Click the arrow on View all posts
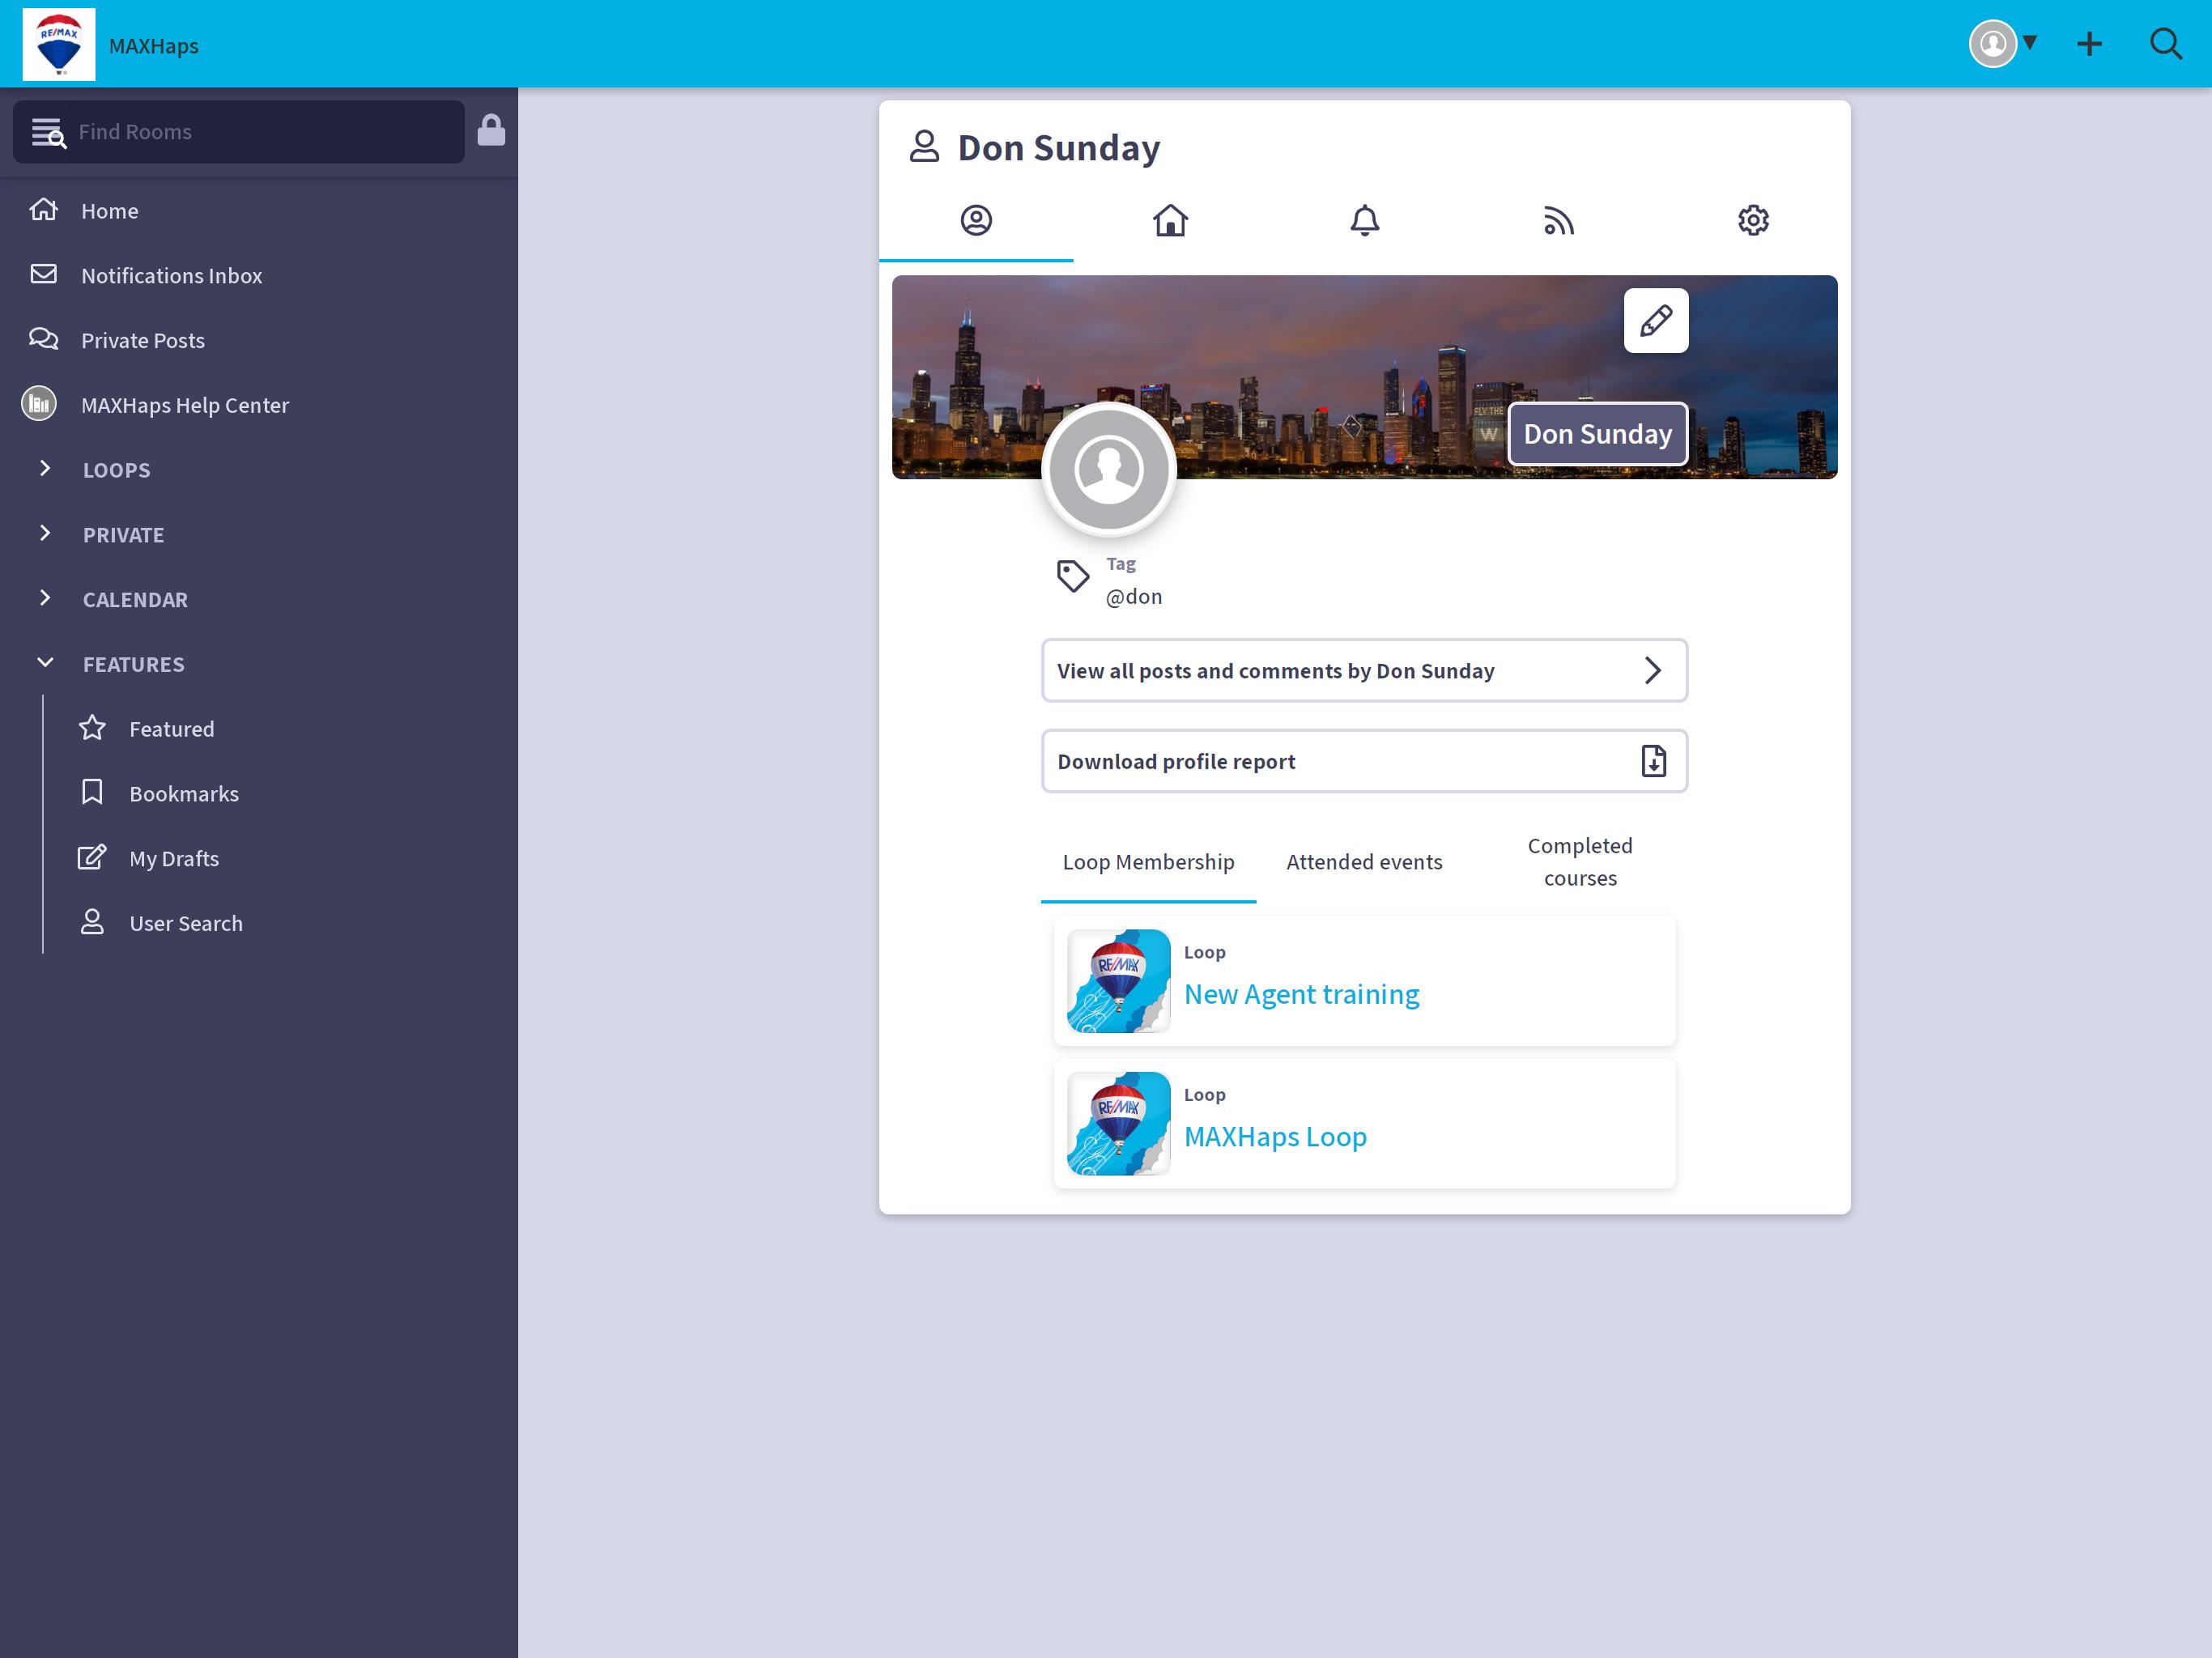2212x1658 pixels. click(x=1653, y=671)
